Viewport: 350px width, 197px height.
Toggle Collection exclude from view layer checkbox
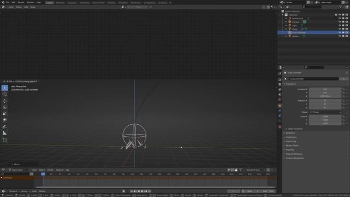(336, 15)
